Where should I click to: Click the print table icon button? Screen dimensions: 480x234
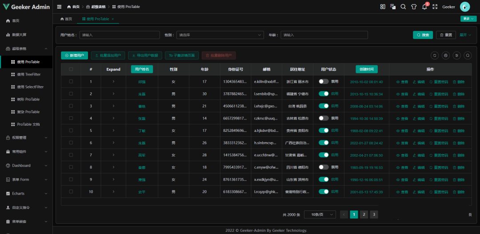point(446,56)
